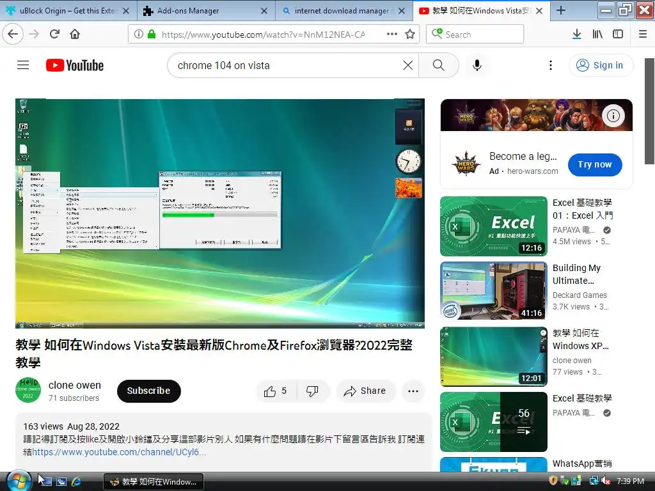Click the Share button
Viewport: 655px width, 491px height.
click(365, 391)
